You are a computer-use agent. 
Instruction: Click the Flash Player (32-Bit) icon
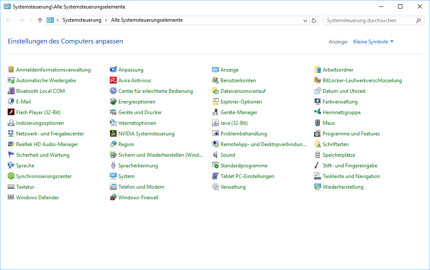[11, 112]
